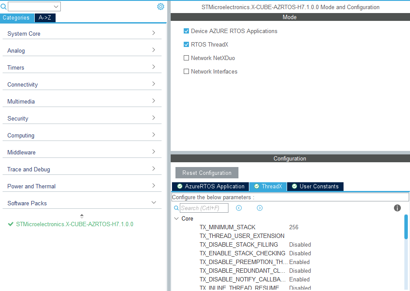The height and width of the screenshot is (291, 410).
Task: Open the AzureRTOS Application tab
Action: [211, 187]
